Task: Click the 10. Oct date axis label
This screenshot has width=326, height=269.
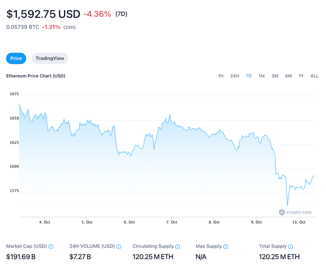Action: click(x=299, y=222)
